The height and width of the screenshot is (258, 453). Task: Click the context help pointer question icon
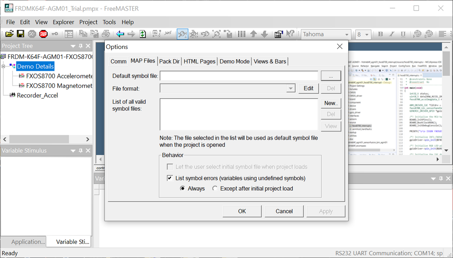pyautogui.click(x=290, y=34)
